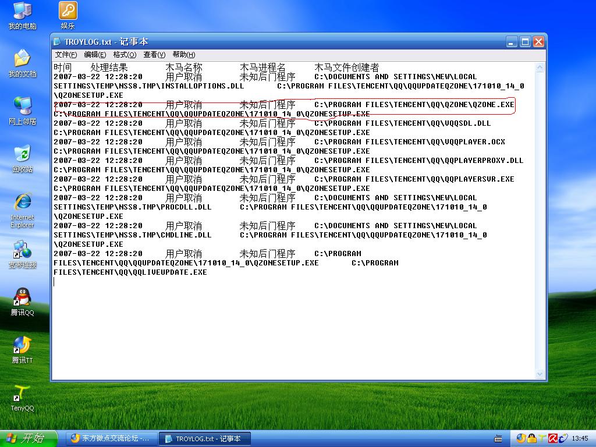Click header text 木马文件创建者
Screen dimensions: 596x447
pos(347,68)
